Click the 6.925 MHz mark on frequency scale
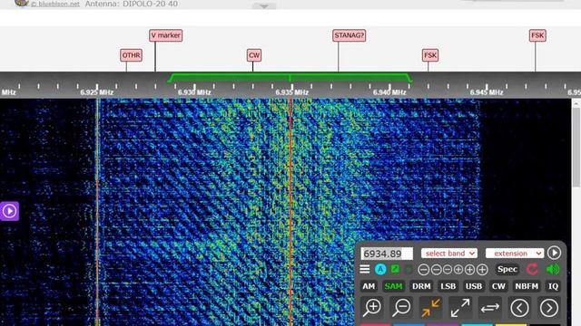 coord(97,92)
